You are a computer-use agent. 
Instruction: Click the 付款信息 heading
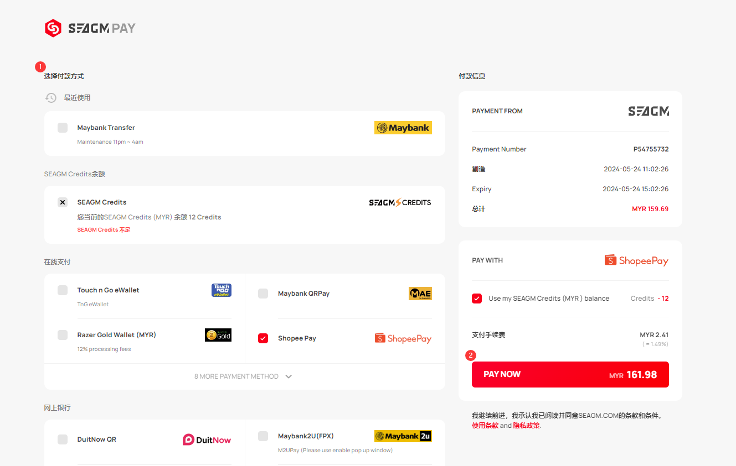(472, 76)
